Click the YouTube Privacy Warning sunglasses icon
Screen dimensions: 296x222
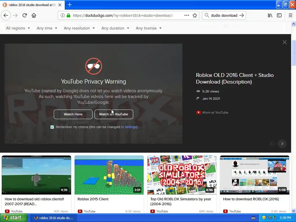pyautogui.click(x=93, y=66)
